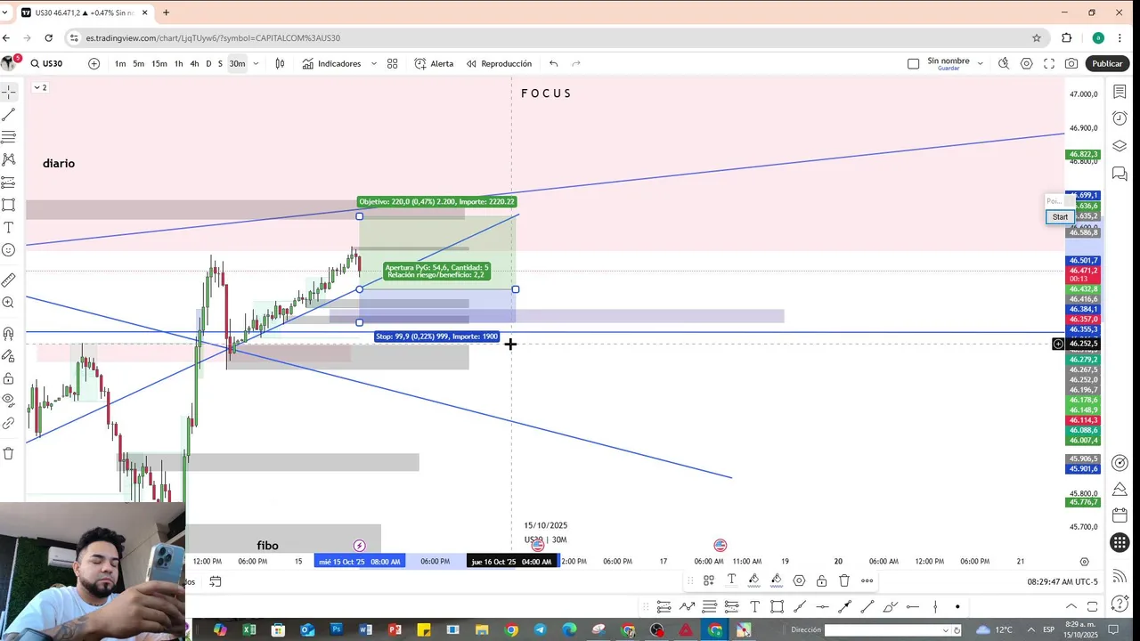The height and width of the screenshot is (641, 1140).
Task: Open the US30 symbol search
Action: 46,63
